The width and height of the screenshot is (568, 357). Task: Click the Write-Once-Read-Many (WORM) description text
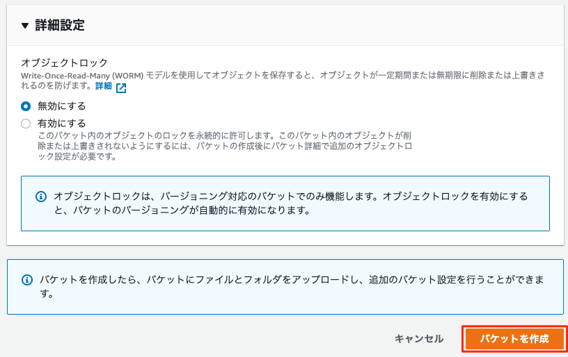click(283, 80)
